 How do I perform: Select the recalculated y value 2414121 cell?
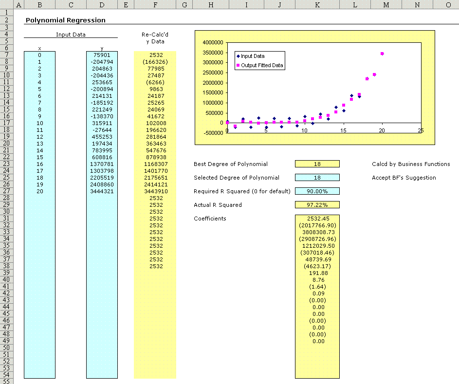coord(156,185)
